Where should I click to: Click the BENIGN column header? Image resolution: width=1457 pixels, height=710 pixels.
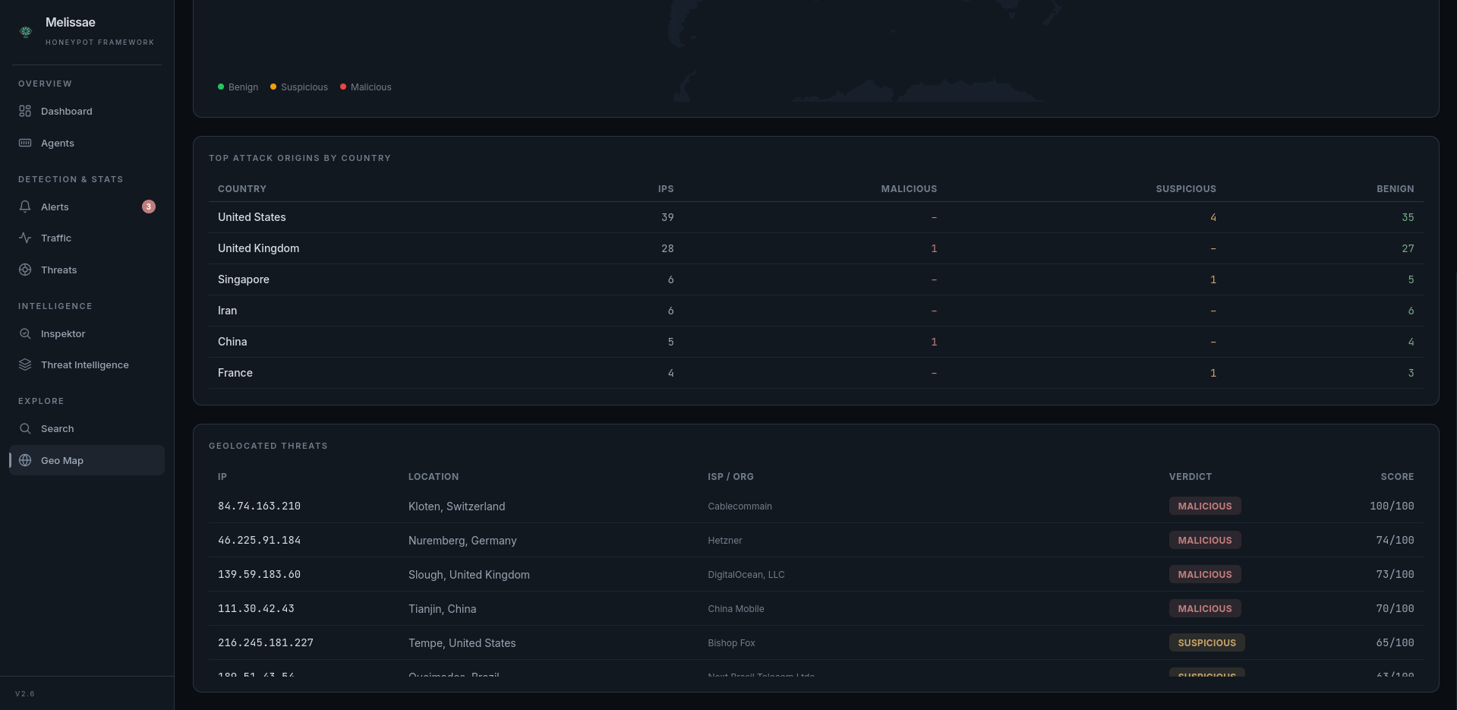point(1396,188)
